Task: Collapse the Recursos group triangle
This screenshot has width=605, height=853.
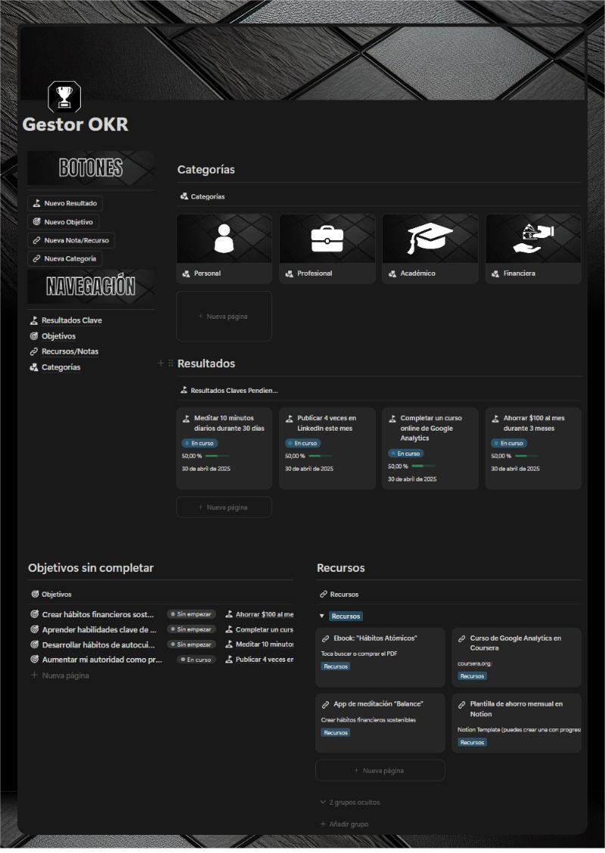Action: tap(322, 617)
